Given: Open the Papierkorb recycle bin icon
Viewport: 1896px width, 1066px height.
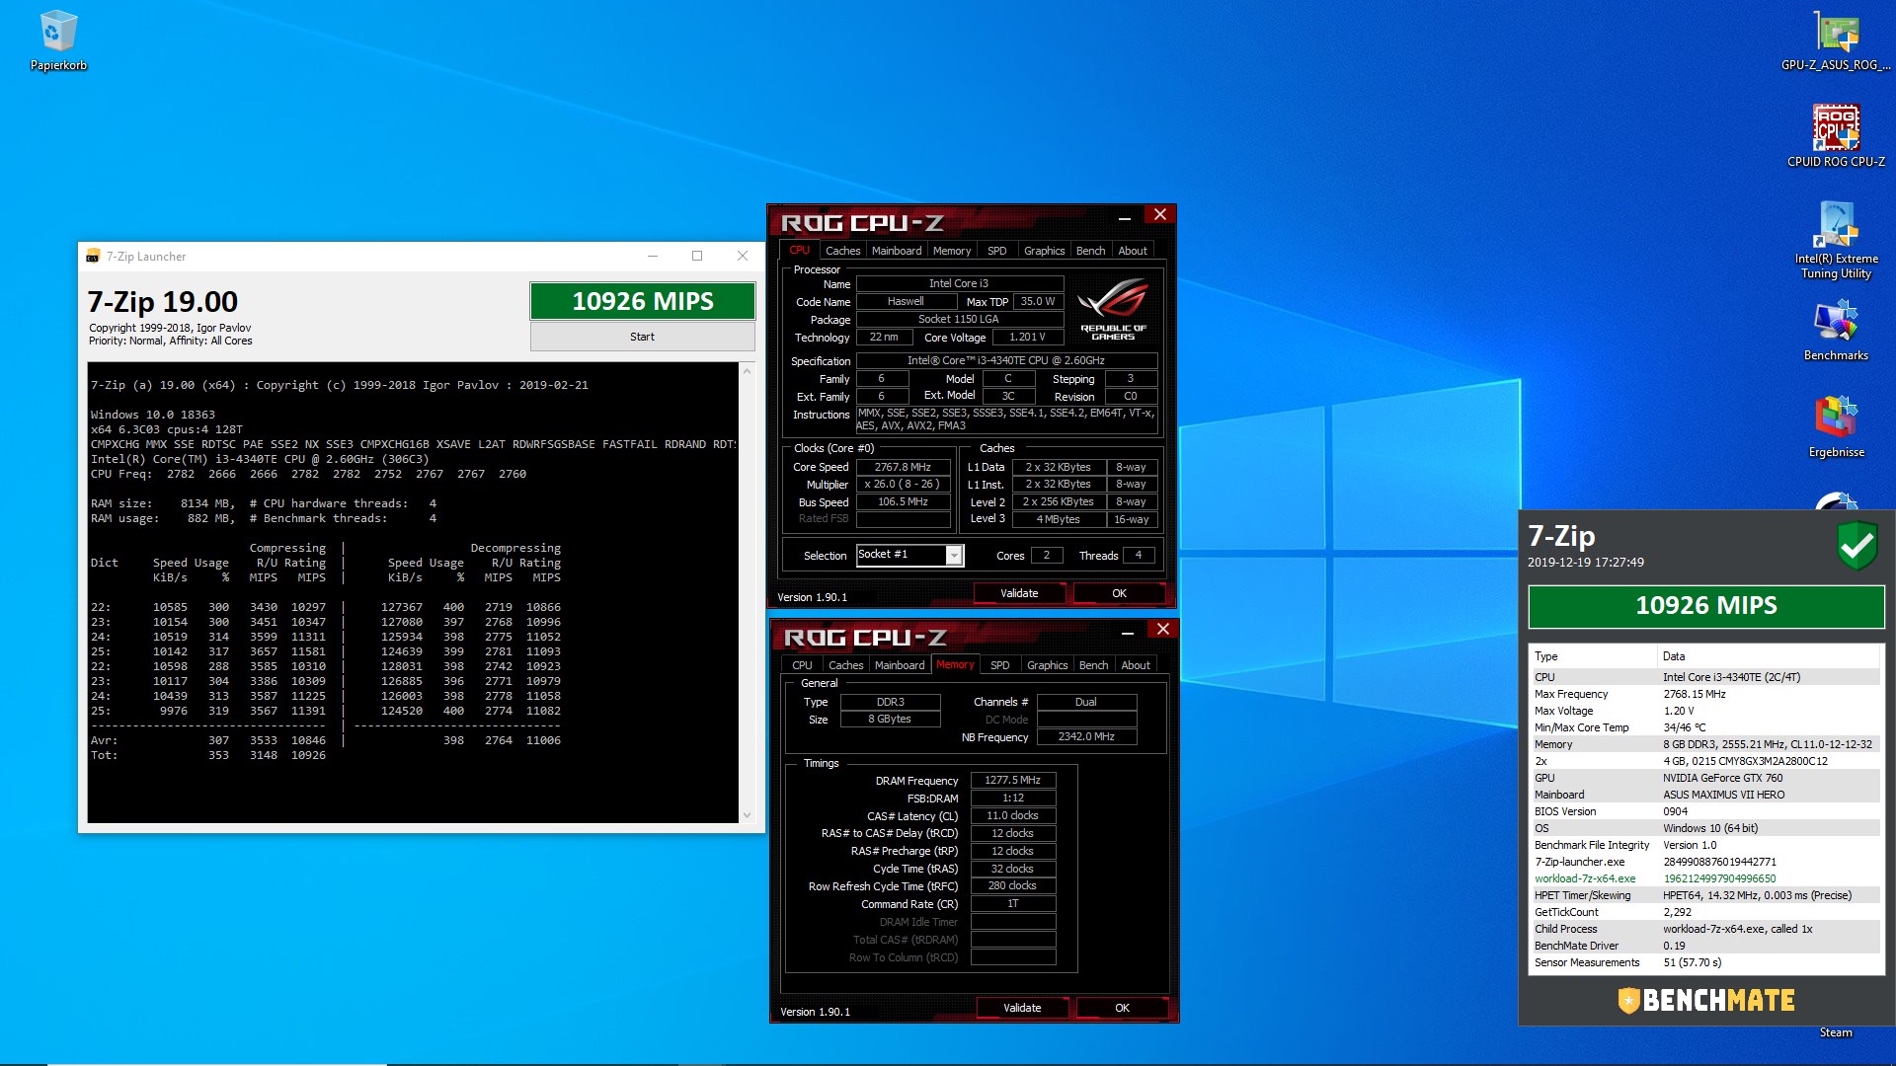Looking at the screenshot, I should point(58,39).
